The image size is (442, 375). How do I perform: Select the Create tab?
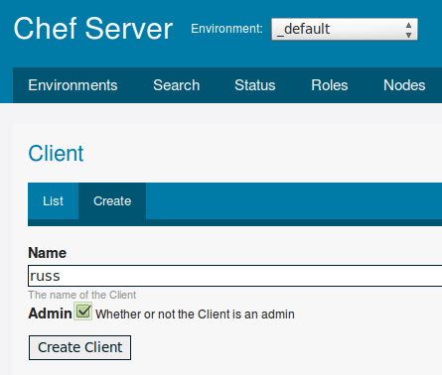coord(112,201)
